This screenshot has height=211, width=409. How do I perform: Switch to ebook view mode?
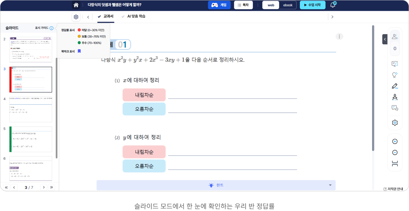point(288,5)
